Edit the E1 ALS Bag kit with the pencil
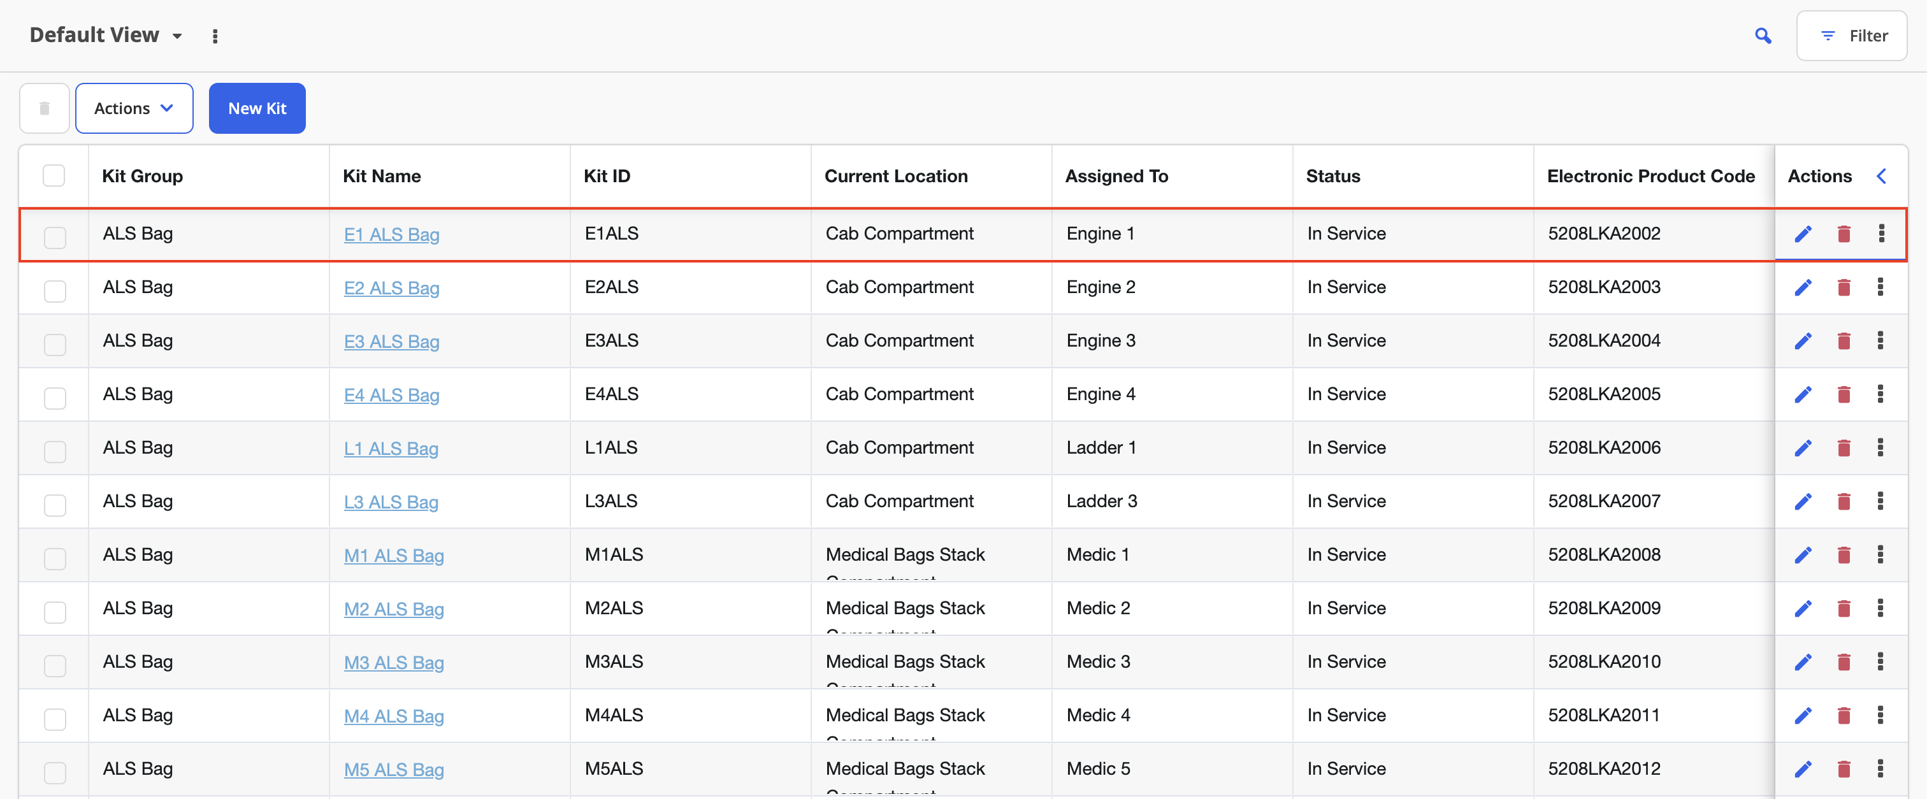 click(1803, 234)
